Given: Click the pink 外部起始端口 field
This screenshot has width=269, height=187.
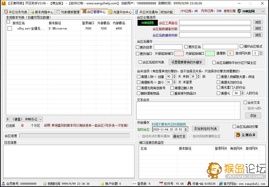Looking at the screenshot, I should point(179,53).
